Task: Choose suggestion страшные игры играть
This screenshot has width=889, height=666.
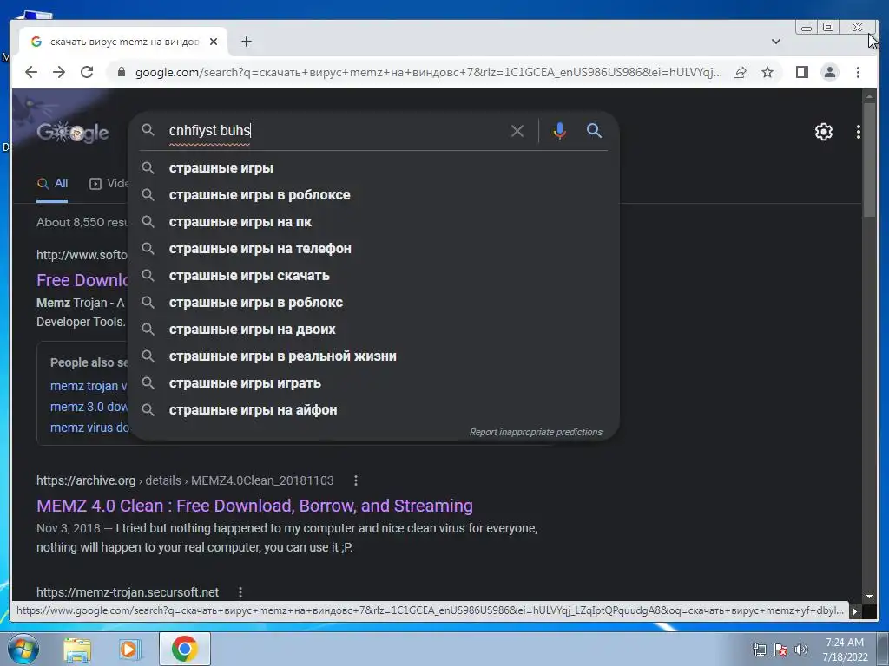Action: point(374,382)
